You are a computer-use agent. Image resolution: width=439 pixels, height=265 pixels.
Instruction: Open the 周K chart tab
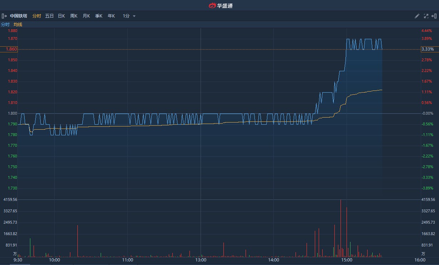click(74, 16)
